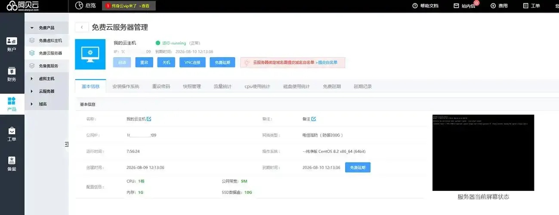Open 免备案服务 in the side menu
Viewport: 559px width, 215px height.
(48, 66)
